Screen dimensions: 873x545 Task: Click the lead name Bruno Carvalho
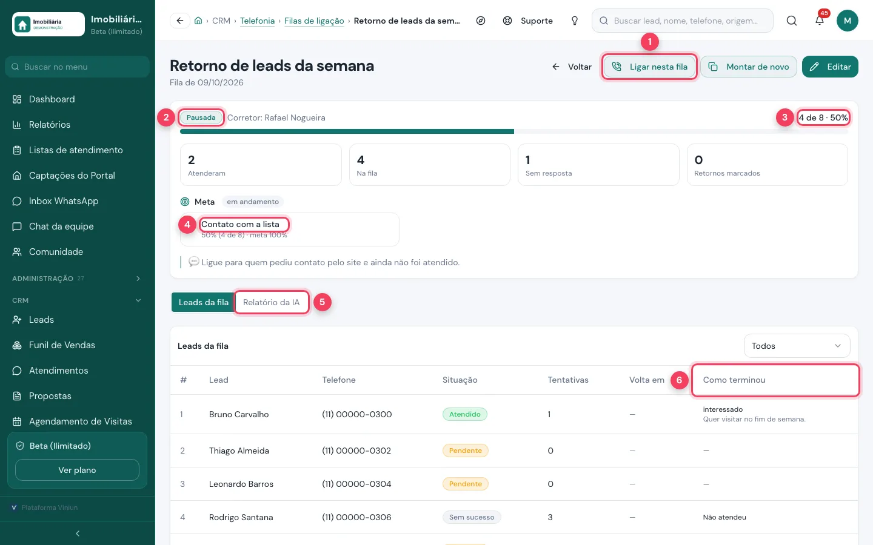pos(239,414)
